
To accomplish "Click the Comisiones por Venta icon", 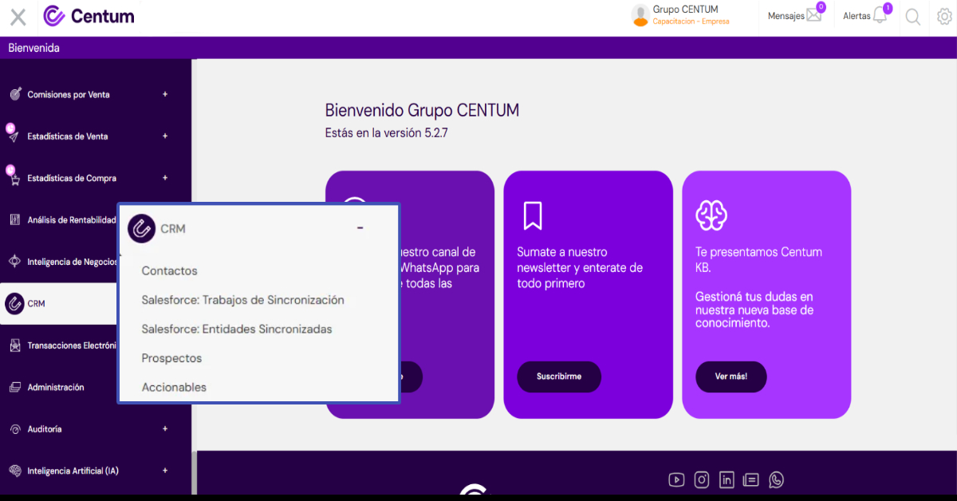I will tap(15, 94).
